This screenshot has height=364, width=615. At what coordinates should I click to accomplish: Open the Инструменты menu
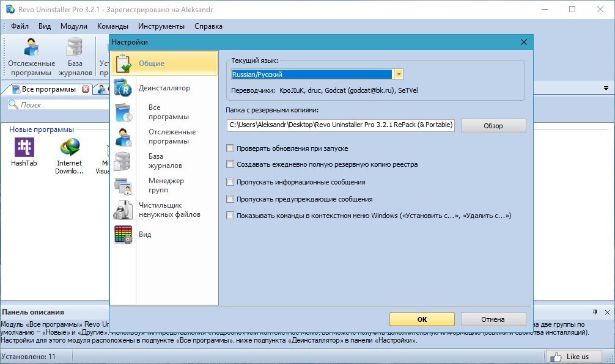point(161,26)
